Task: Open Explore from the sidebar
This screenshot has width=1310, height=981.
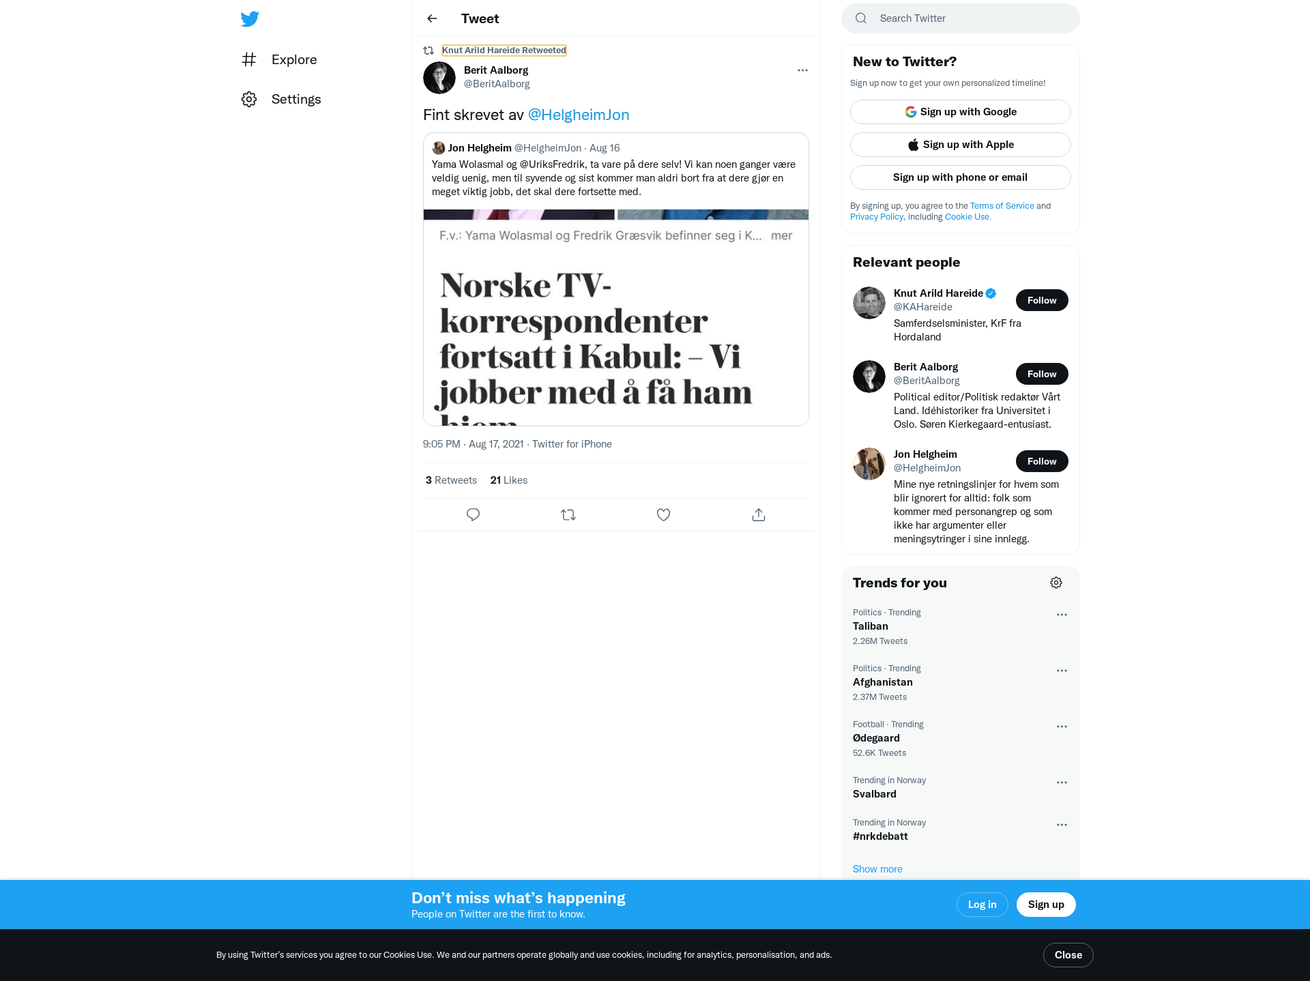Action: point(279,59)
